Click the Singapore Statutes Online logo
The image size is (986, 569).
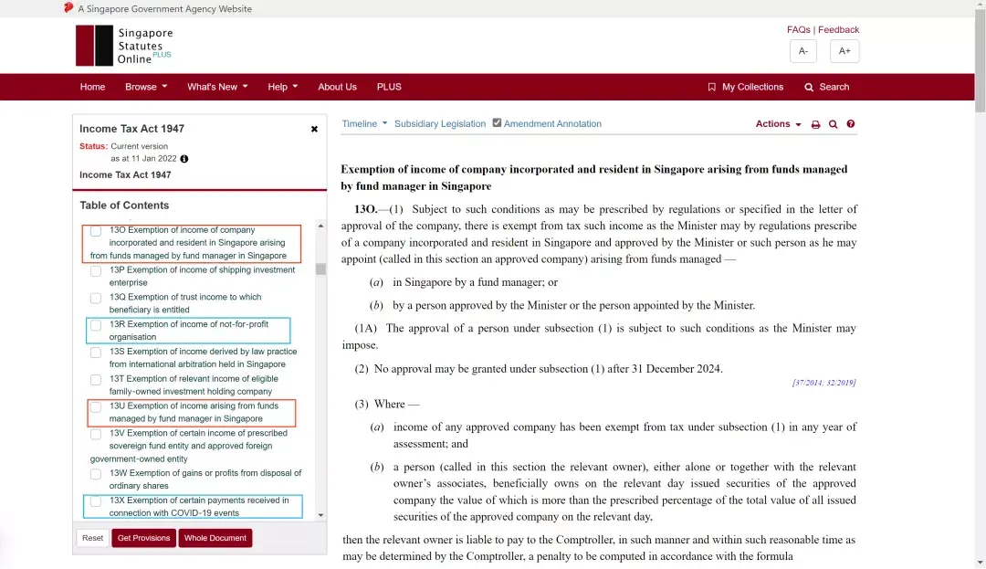[124, 46]
